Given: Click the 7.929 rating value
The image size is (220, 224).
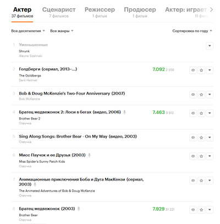Looking at the screenshot, I should [158, 209].
